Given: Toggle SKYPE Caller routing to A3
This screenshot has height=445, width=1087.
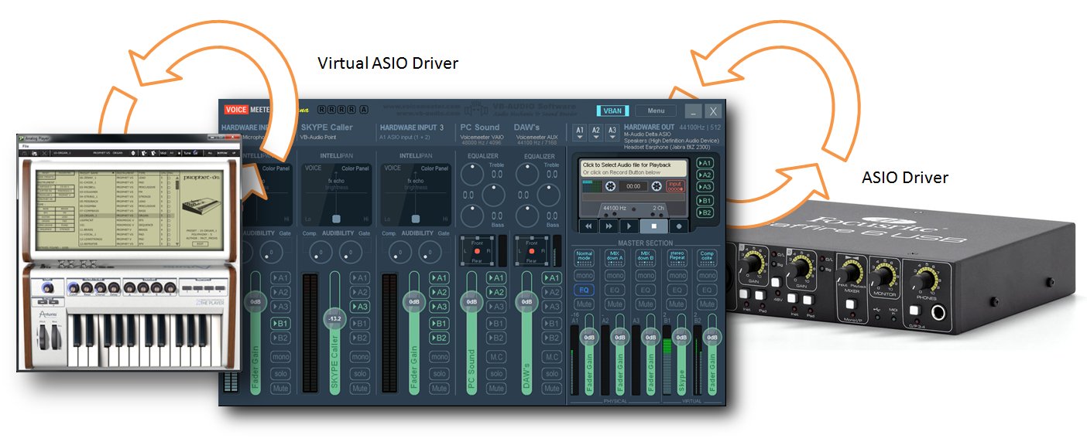Looking at the screenshot, I should click(x=359, y=307).
